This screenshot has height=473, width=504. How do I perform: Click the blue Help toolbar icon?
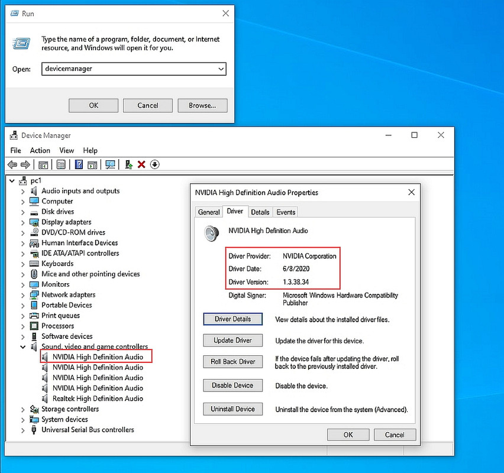(79, 164)
